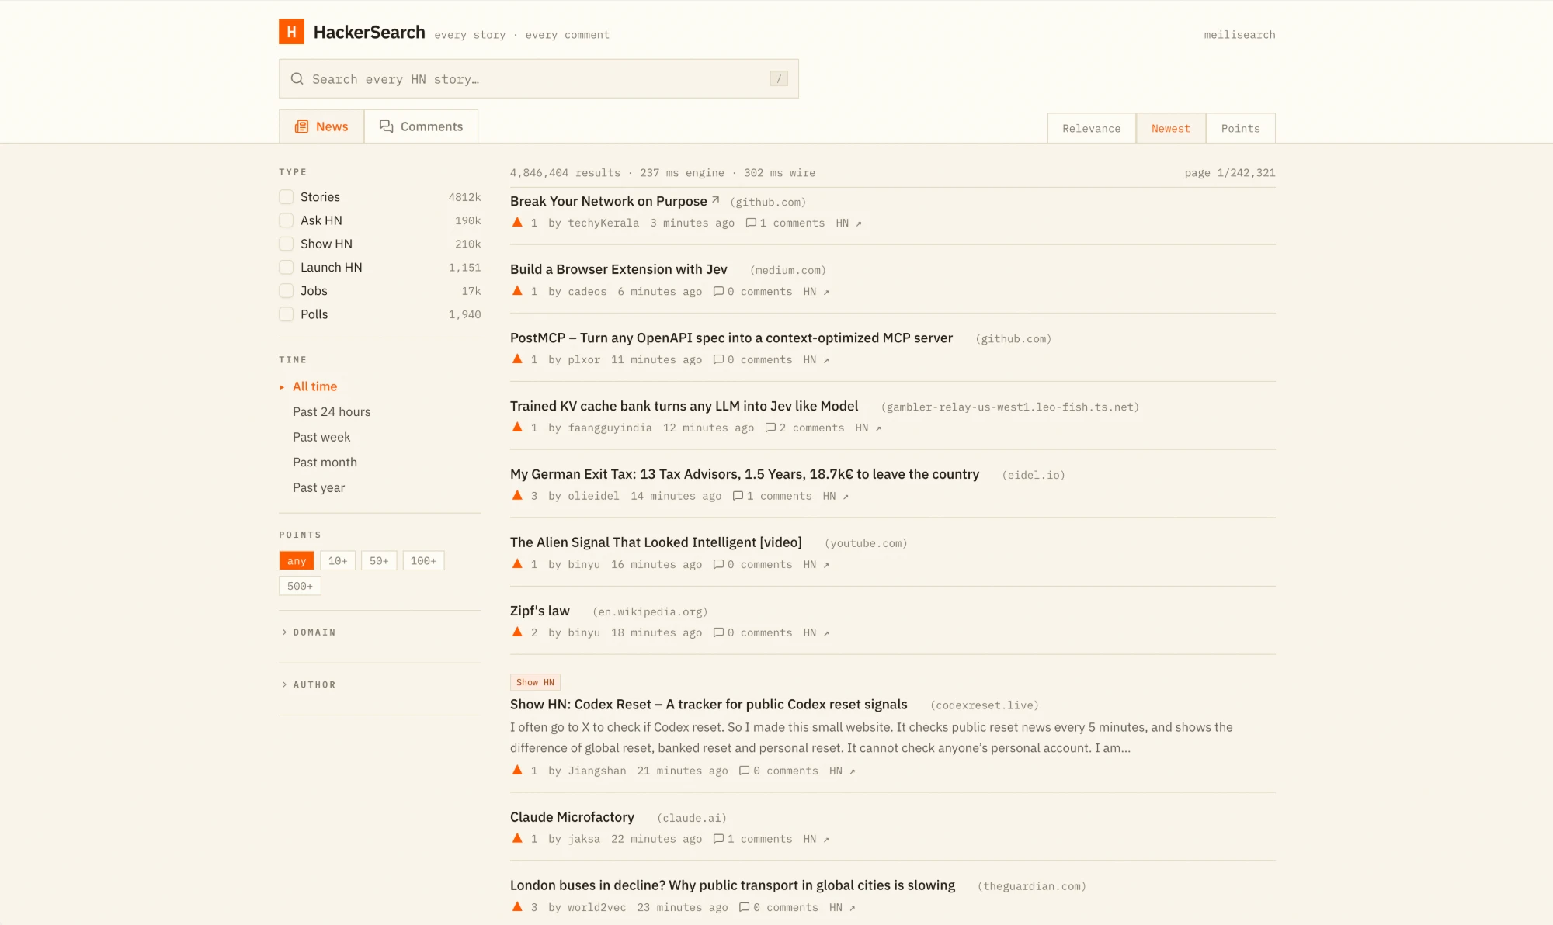
Task: Open HN link for German Exit Tax story
Action: click(x=836, y=496)
